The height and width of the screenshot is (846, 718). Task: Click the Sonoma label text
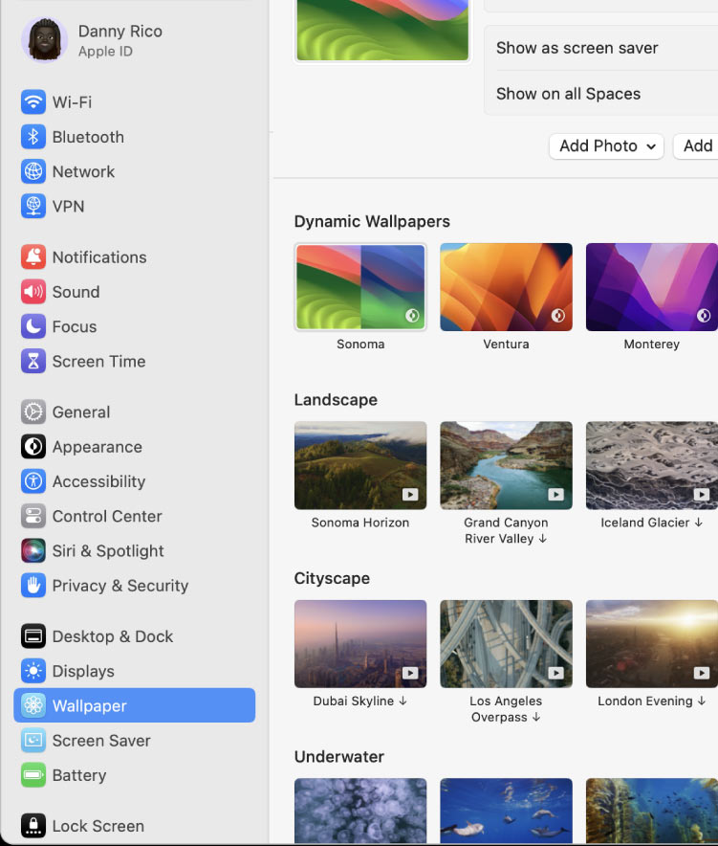pyautogui.click(x=360, y=345)
